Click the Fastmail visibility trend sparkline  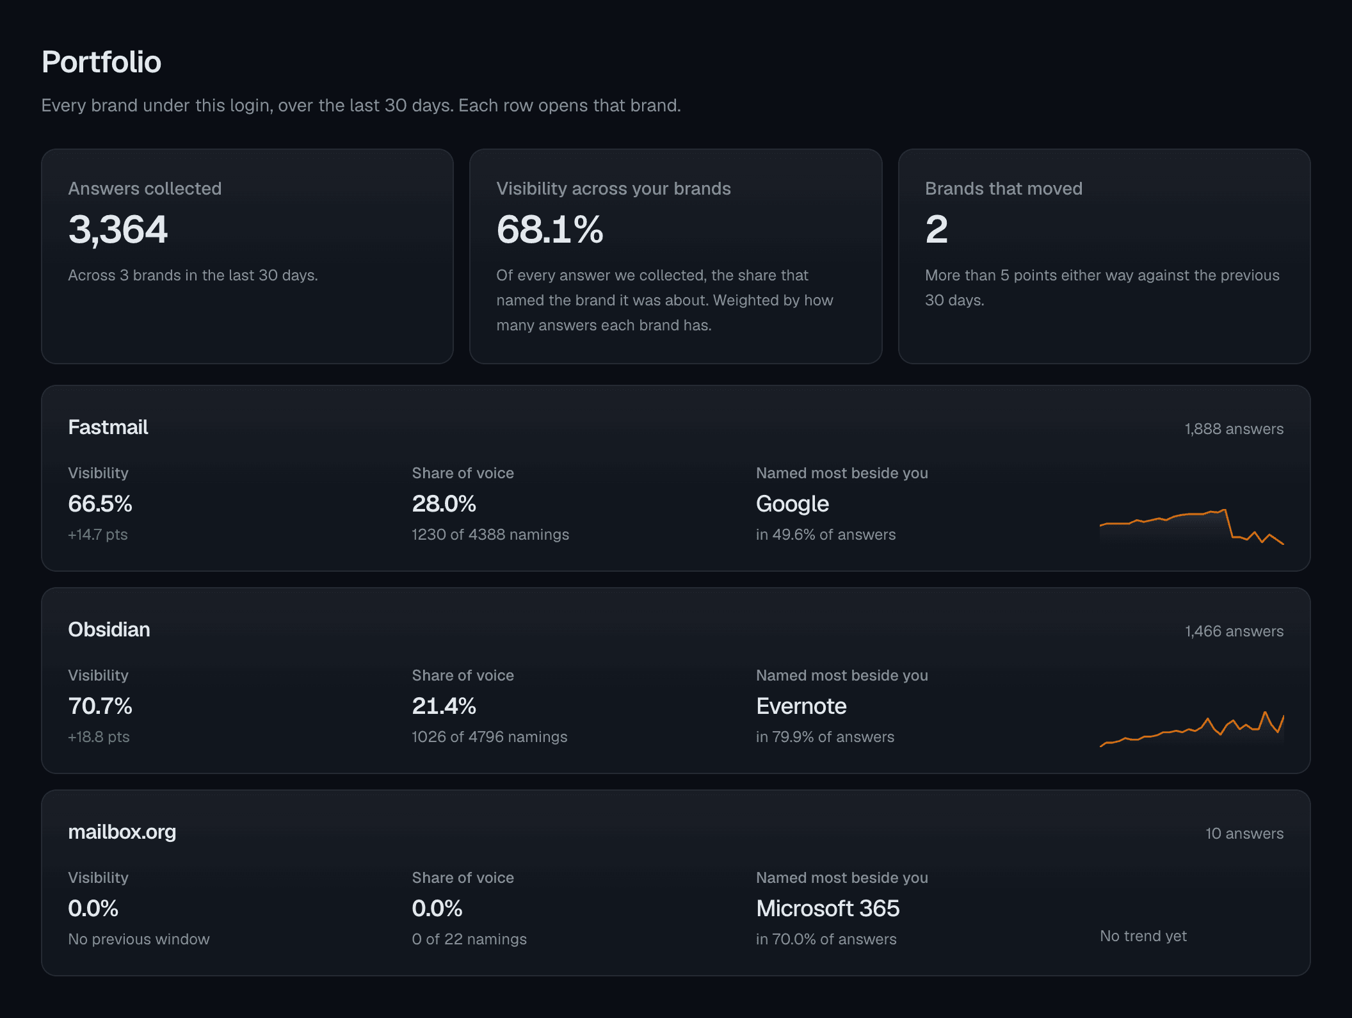(x=1191, y=526)
